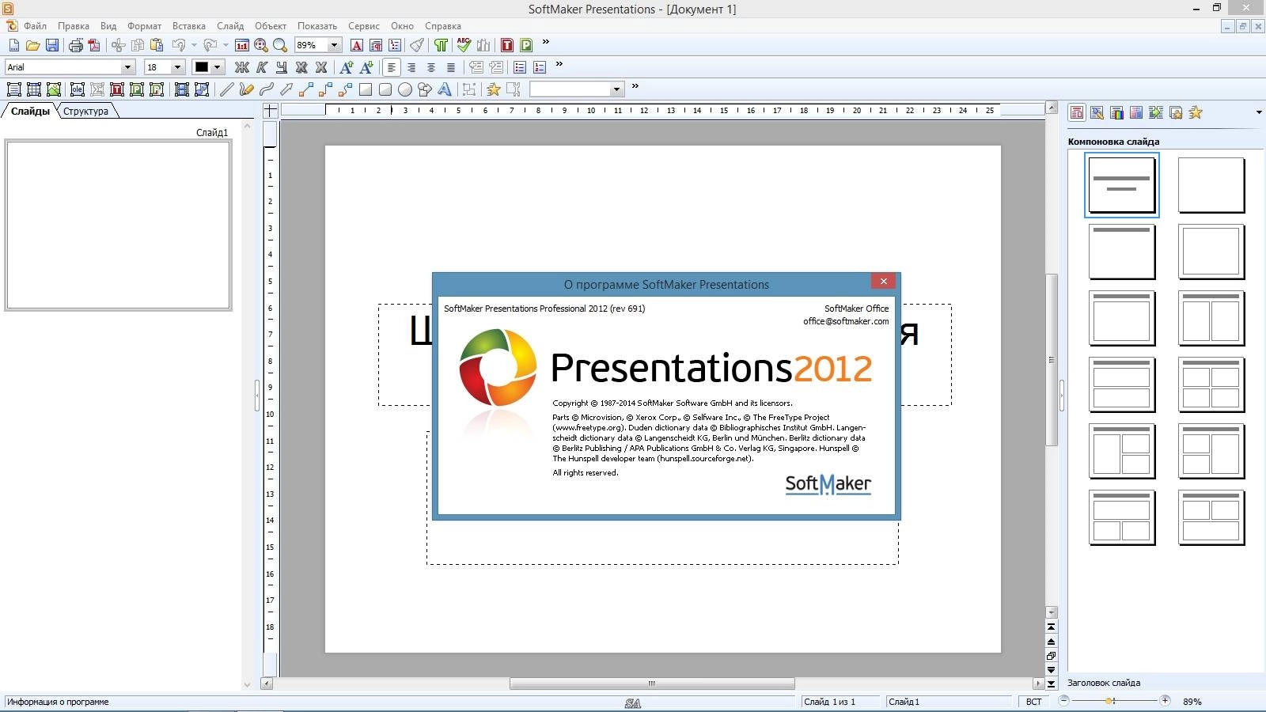The width and height of the screenshot is (1266, 712).
Task: Click the Paste clipboard icon
Action: coord(157,45)
